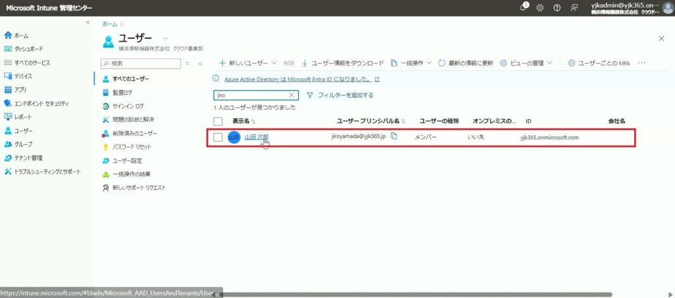Viewport: 675px width, 298px height.
Task: Clear the jiro search with X
Action: (291, 95)
